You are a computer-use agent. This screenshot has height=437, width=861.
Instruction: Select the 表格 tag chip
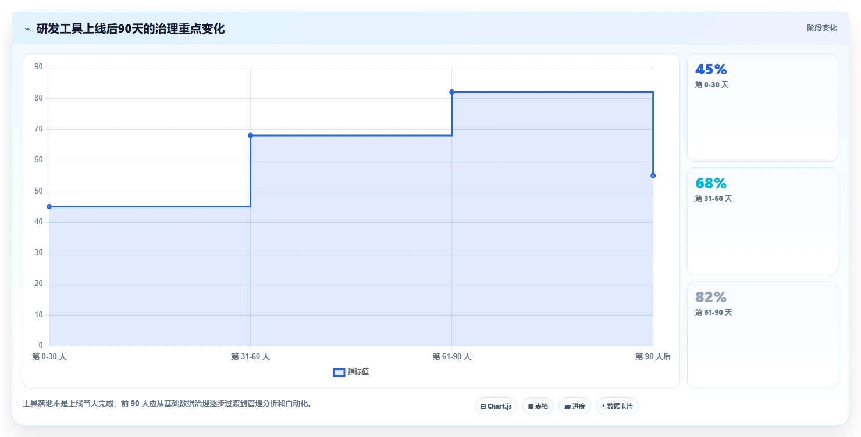click(x=538, y=406)
